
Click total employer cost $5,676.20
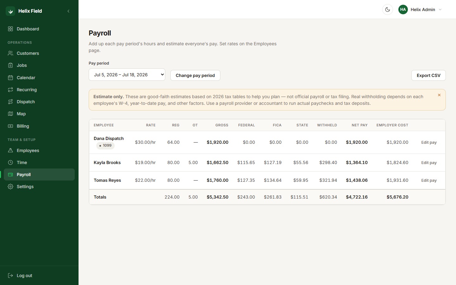pyautogui.click(x=397, y=197)
